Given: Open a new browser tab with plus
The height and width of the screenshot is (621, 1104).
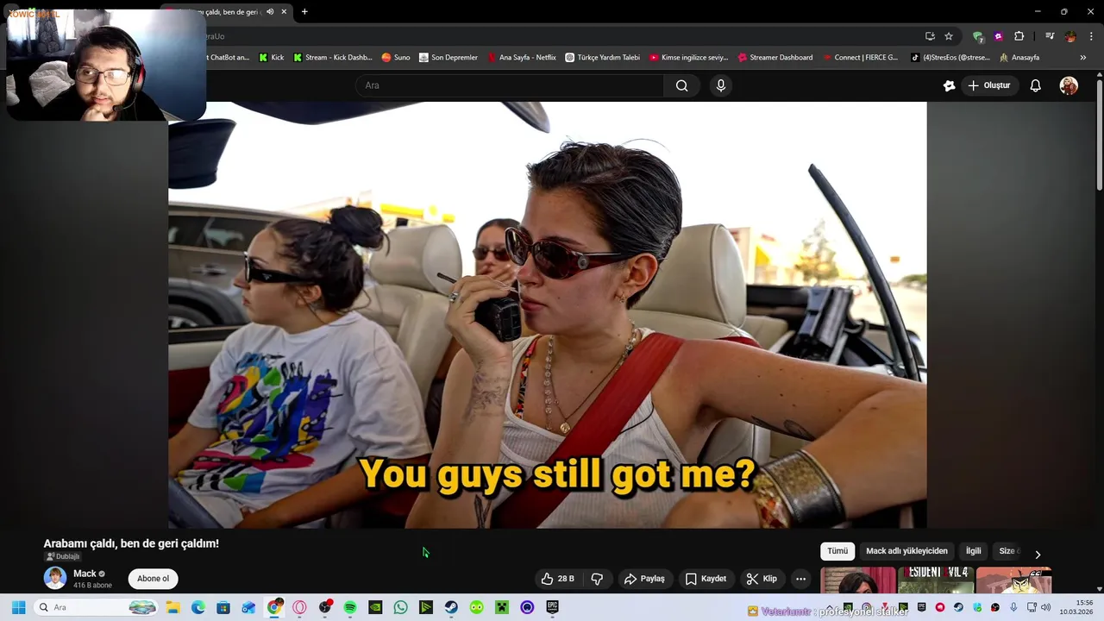Looking at the screenshot, I should (x=304, y=12).
